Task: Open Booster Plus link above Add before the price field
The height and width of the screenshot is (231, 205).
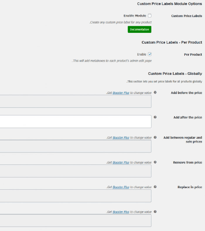Action: click(121, 93)
